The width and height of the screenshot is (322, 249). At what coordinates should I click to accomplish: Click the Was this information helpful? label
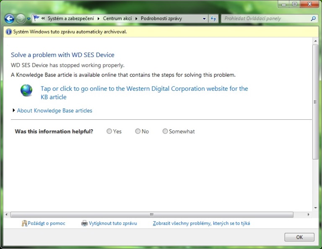point(54,131)
